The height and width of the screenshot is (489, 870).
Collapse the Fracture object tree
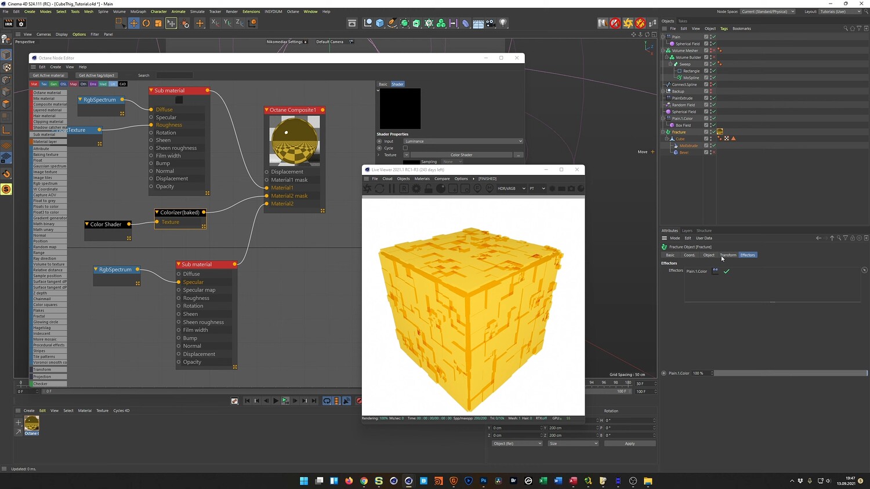(663, 132)
